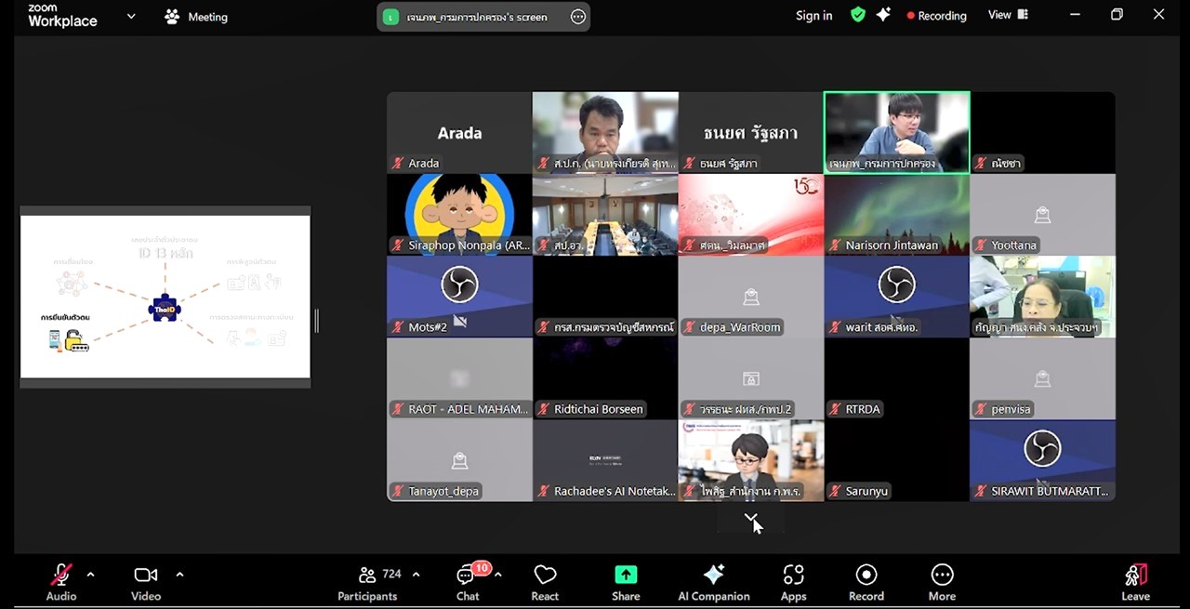Image resolution: width=1190 pixels, height=609 pixels.
Task: Click the Narisorn Jintawan aurora tile
Action: point(897,214)
